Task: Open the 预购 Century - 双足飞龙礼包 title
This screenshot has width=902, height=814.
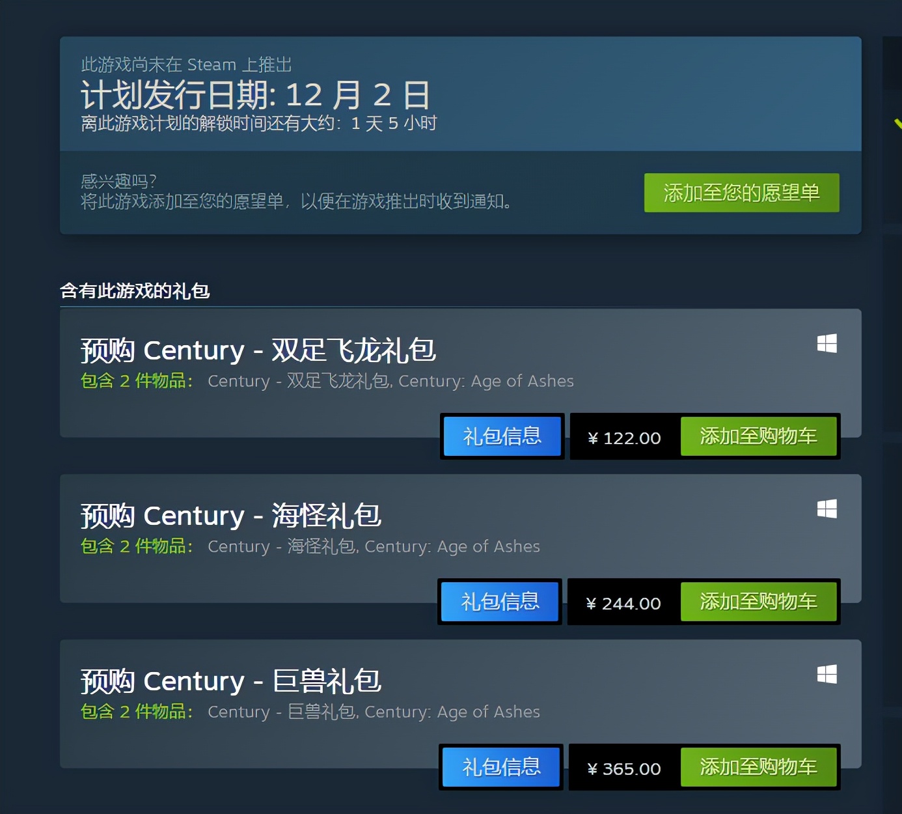Action: coord(258,350)
